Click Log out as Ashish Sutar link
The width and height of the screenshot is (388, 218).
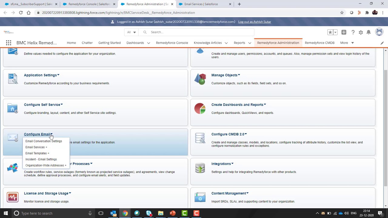point(255,22)
